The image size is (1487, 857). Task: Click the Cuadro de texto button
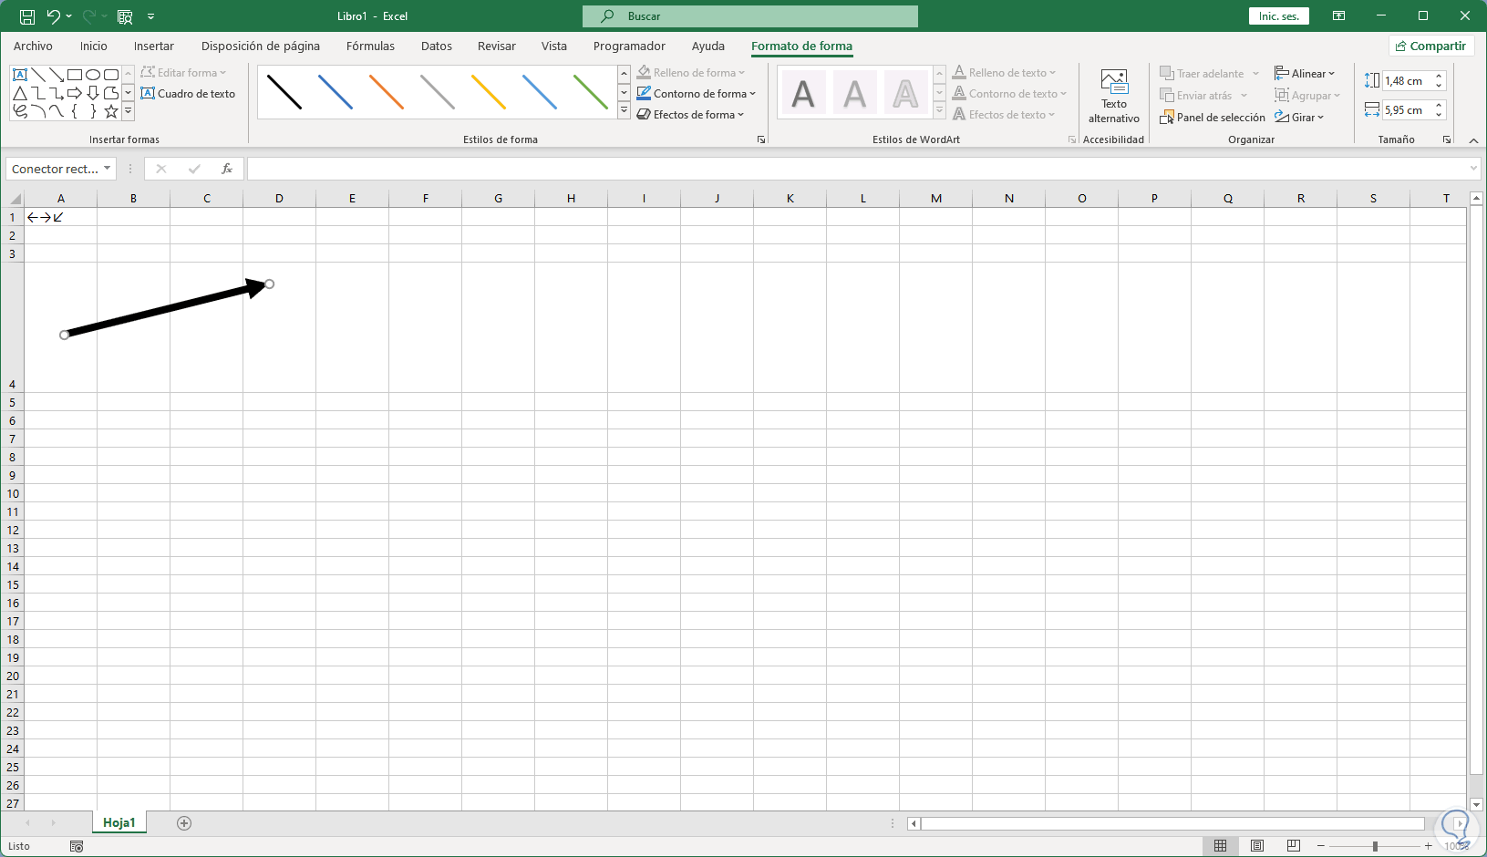(188, 94)
